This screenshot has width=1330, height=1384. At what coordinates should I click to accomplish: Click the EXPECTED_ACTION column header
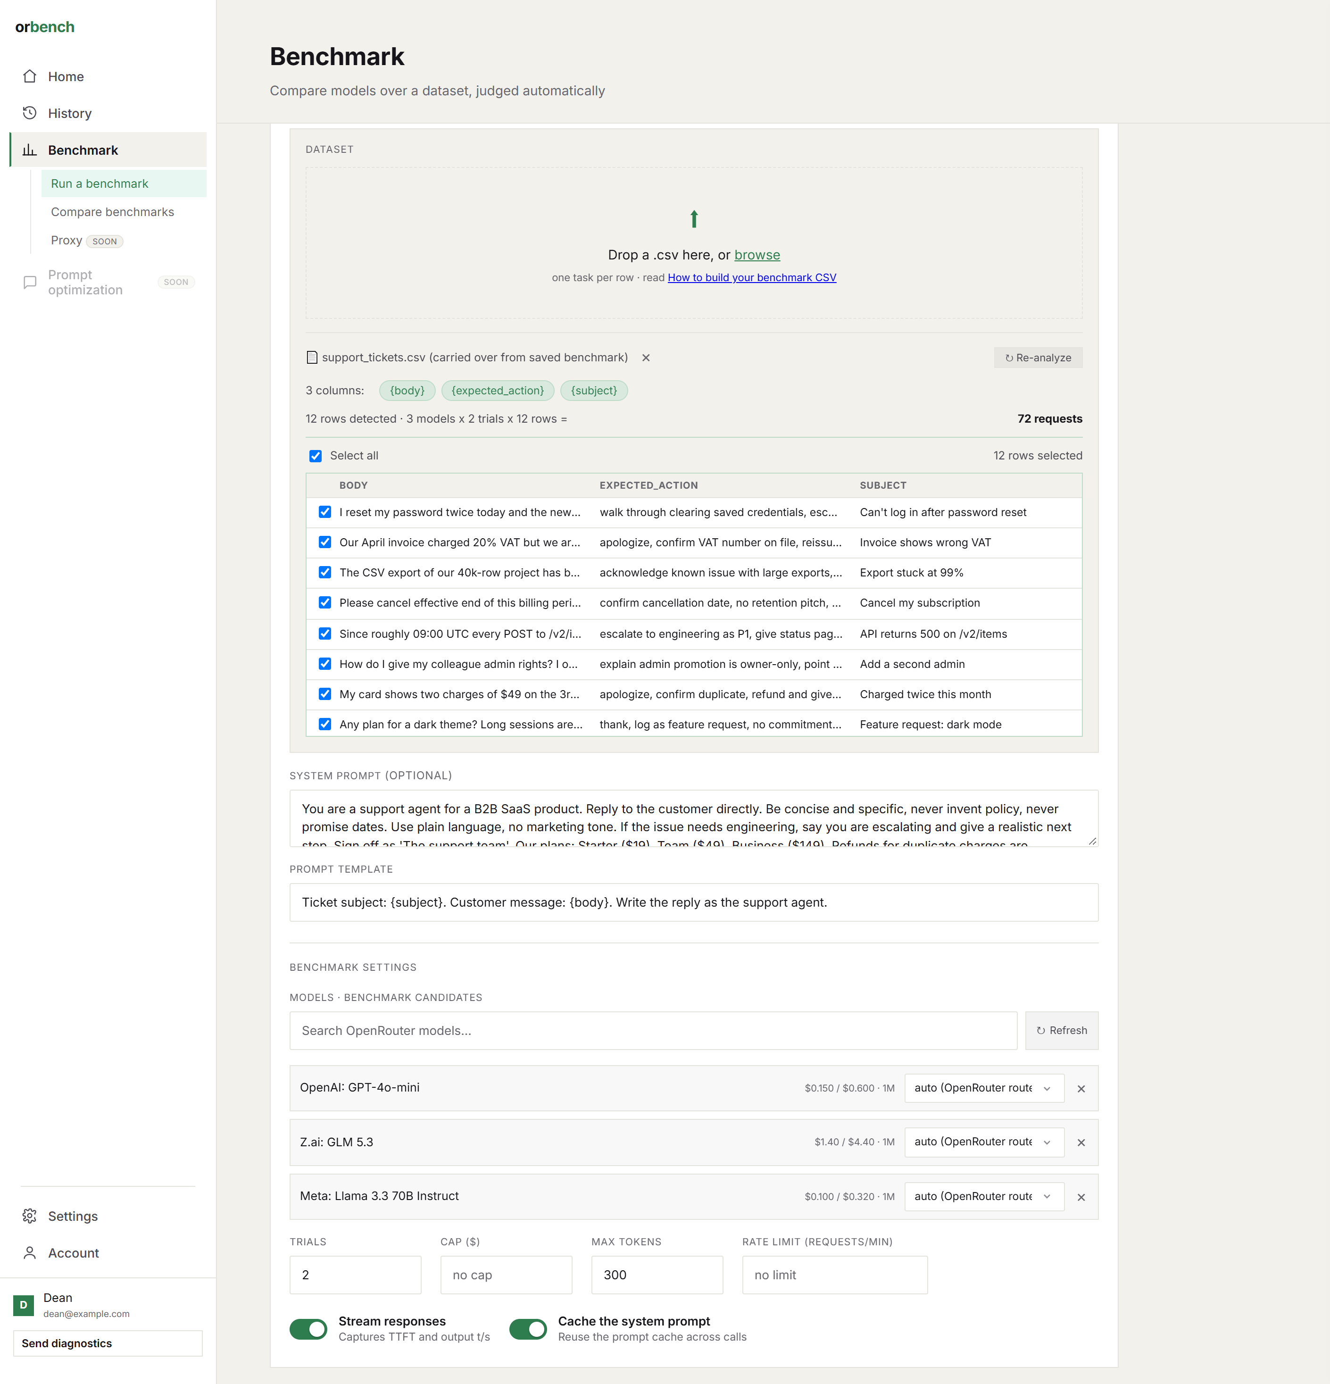click(649, 485)
